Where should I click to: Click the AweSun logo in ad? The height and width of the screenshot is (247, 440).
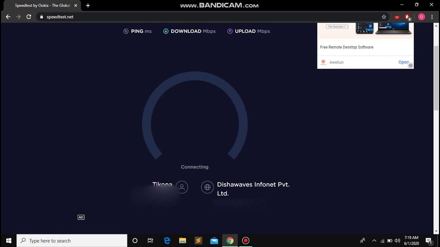tap(323, 62)
